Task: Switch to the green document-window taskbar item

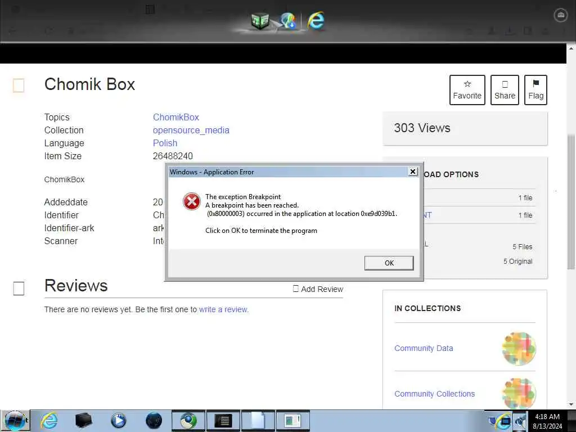Action: pos(292,421)
